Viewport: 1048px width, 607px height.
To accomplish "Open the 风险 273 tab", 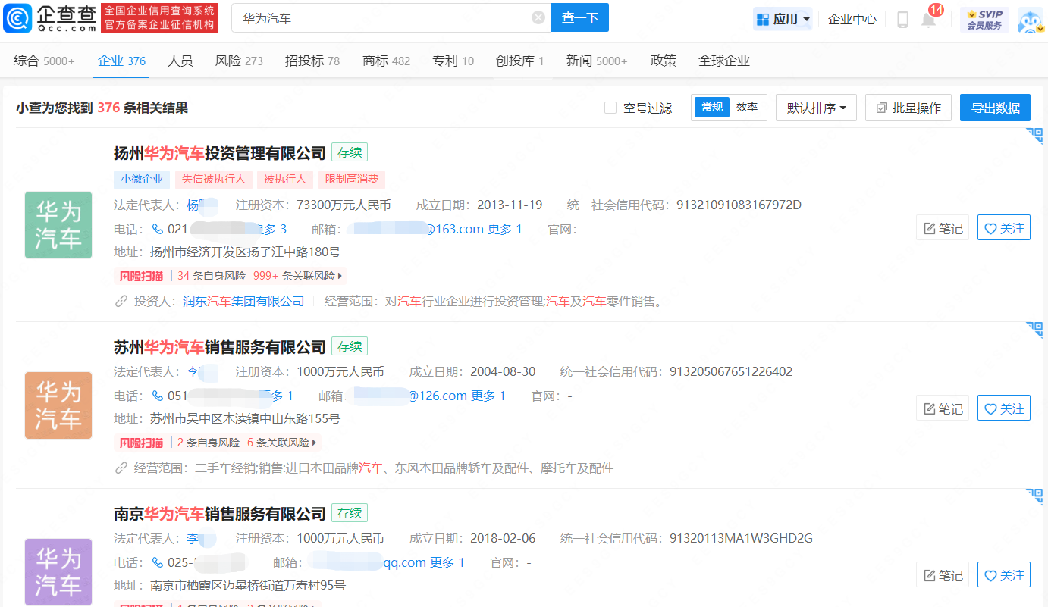I will (x=239, y=61).
